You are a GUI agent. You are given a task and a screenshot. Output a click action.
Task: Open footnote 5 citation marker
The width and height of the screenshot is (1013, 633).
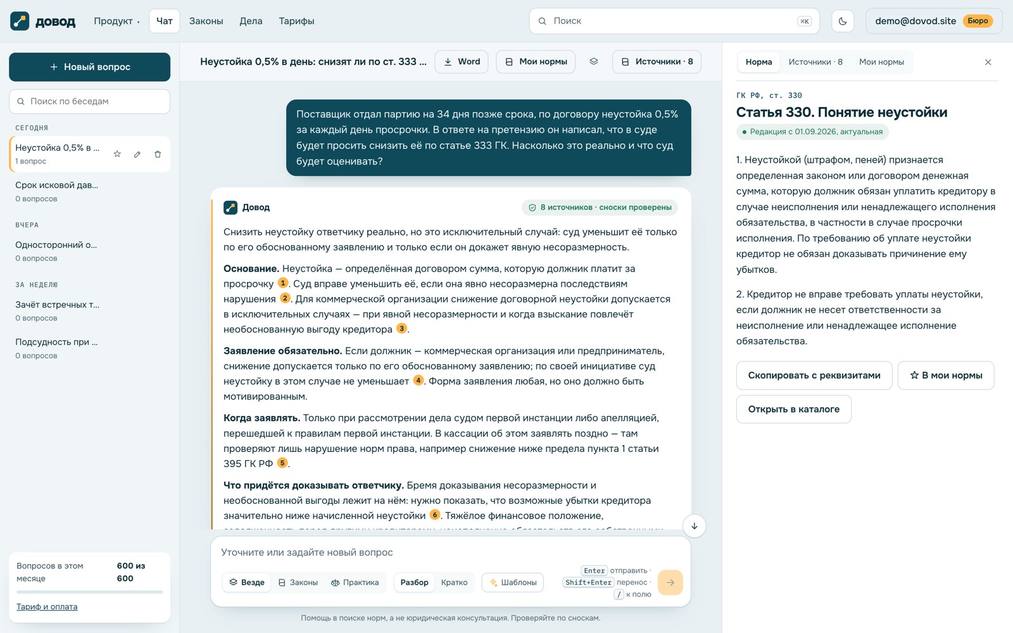[282, 463]
